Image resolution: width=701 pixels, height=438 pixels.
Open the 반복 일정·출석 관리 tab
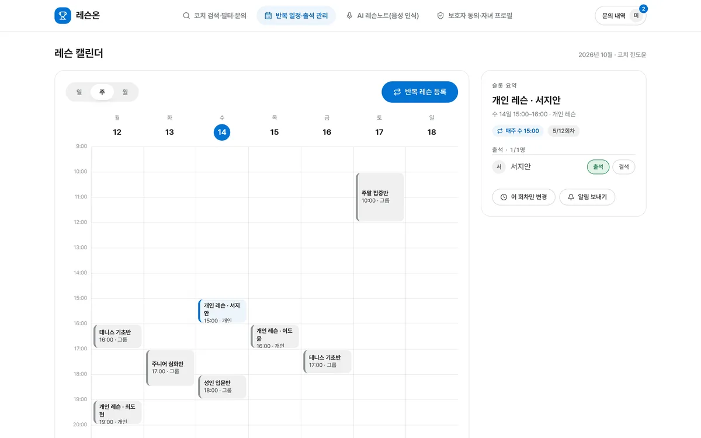click(x=296, y=16)
